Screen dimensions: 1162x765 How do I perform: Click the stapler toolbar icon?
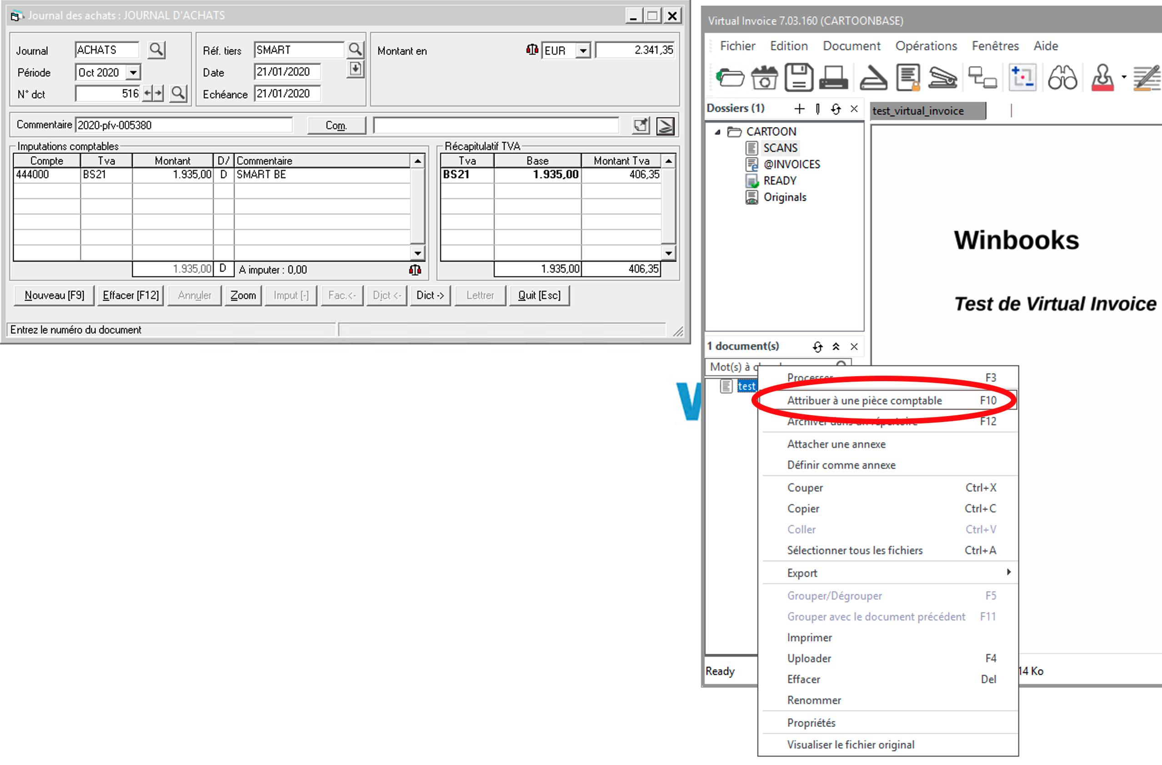pyautogui.click(x=942, y=78)
